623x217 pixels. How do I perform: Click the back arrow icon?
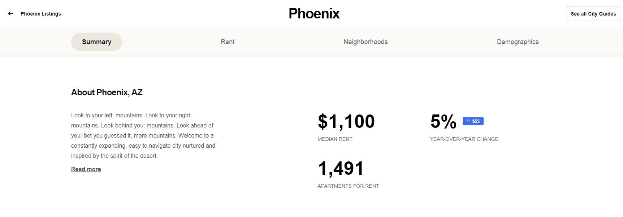click(10, 13)
